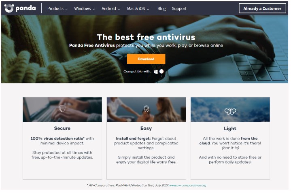Click the Secure card laptop image
Image resolution: width=291 pixels, height=193 pixels.
tap(62, 110)
